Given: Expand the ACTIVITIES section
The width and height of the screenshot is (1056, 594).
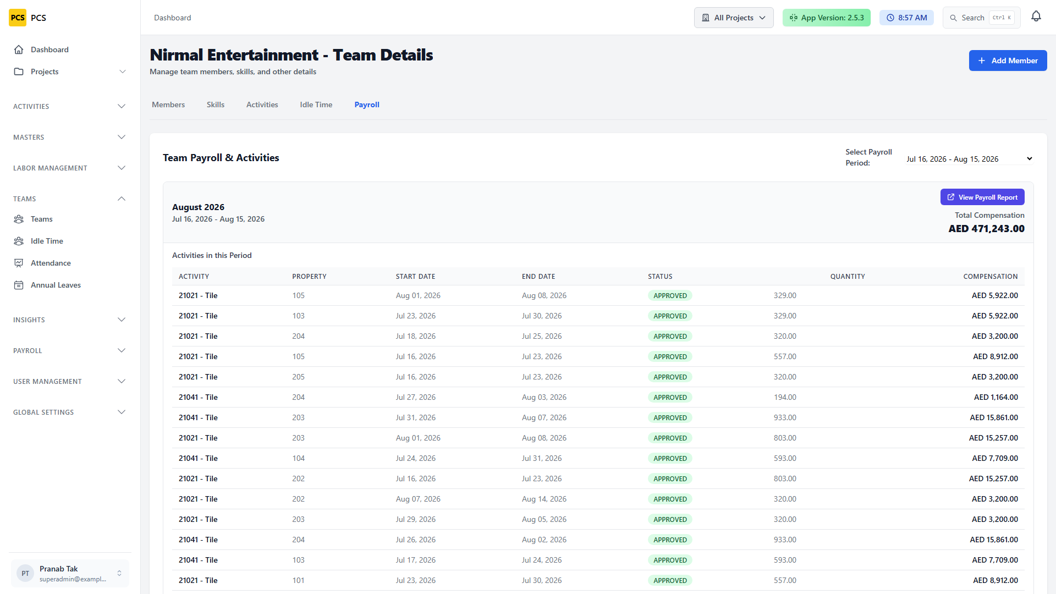Looking at the screenshot, I should click(x=70, y=106).
